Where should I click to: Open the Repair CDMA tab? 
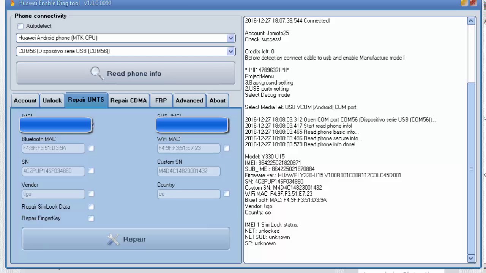(x=128, y=100)
